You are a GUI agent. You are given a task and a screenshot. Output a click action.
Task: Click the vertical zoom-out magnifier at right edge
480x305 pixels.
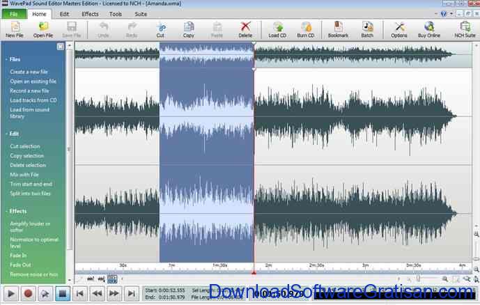477,269
